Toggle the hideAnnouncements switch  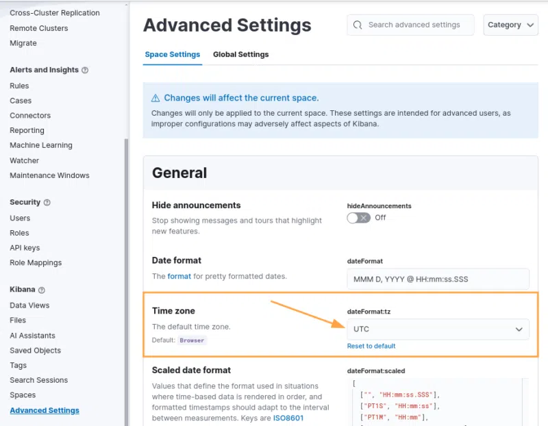coord(358,218)
